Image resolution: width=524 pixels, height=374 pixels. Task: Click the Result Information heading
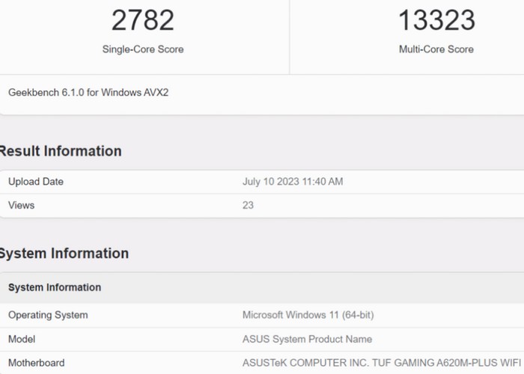[x=60, y=151]
